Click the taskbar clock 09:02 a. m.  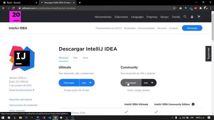click(x=200, y=118)
